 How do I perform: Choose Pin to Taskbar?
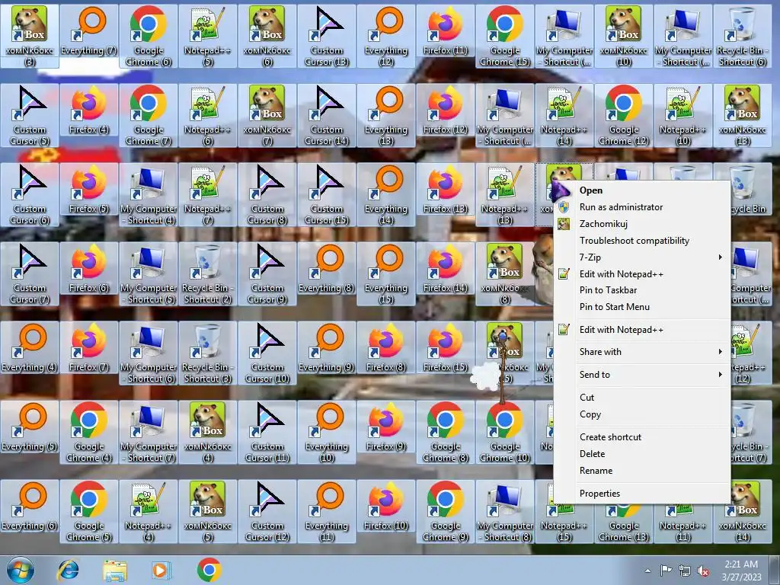click(641, 290)
